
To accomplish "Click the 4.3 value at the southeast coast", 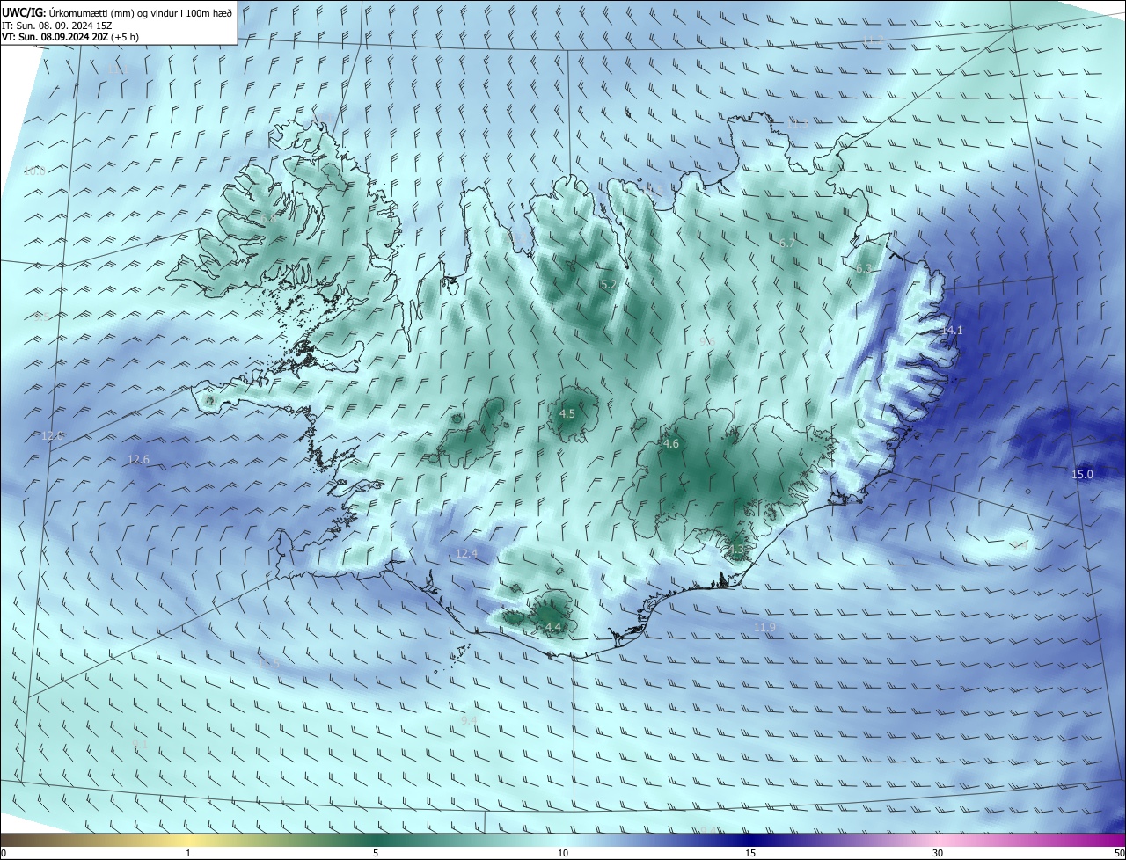I will (x=735, y=550).
